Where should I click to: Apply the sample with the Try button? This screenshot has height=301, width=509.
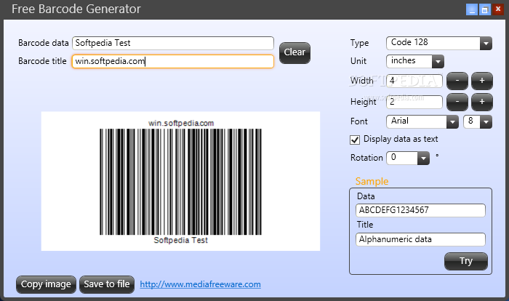click(x=466, y=261)
